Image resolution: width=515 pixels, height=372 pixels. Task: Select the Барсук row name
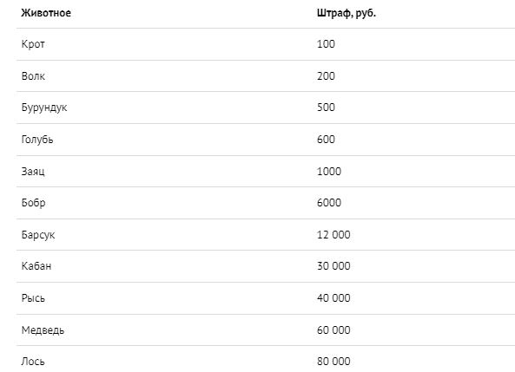[x=38, y=235]
